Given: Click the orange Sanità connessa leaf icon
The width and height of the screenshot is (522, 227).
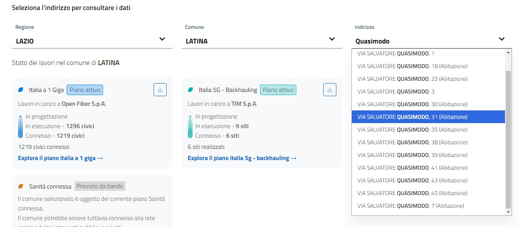Looking at the screenshot, I should 21,186.
